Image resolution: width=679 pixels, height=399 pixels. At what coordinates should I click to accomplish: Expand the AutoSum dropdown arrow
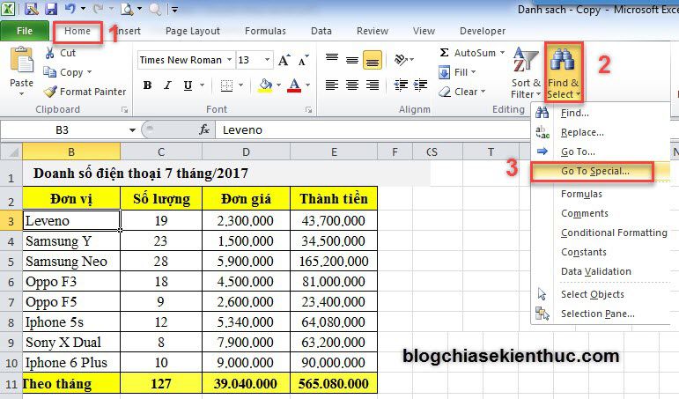pyautogui.click(x=502, y=53)
